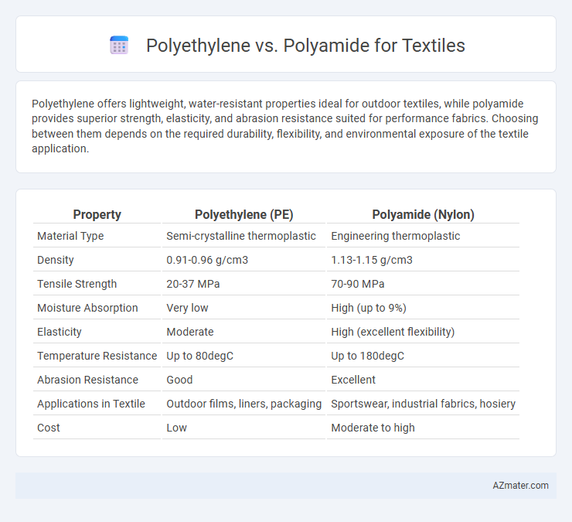This screenshot has height=522, width=572.
Task: Click the 'Polyethylene (PE)' column header
Action: (243, 214)
